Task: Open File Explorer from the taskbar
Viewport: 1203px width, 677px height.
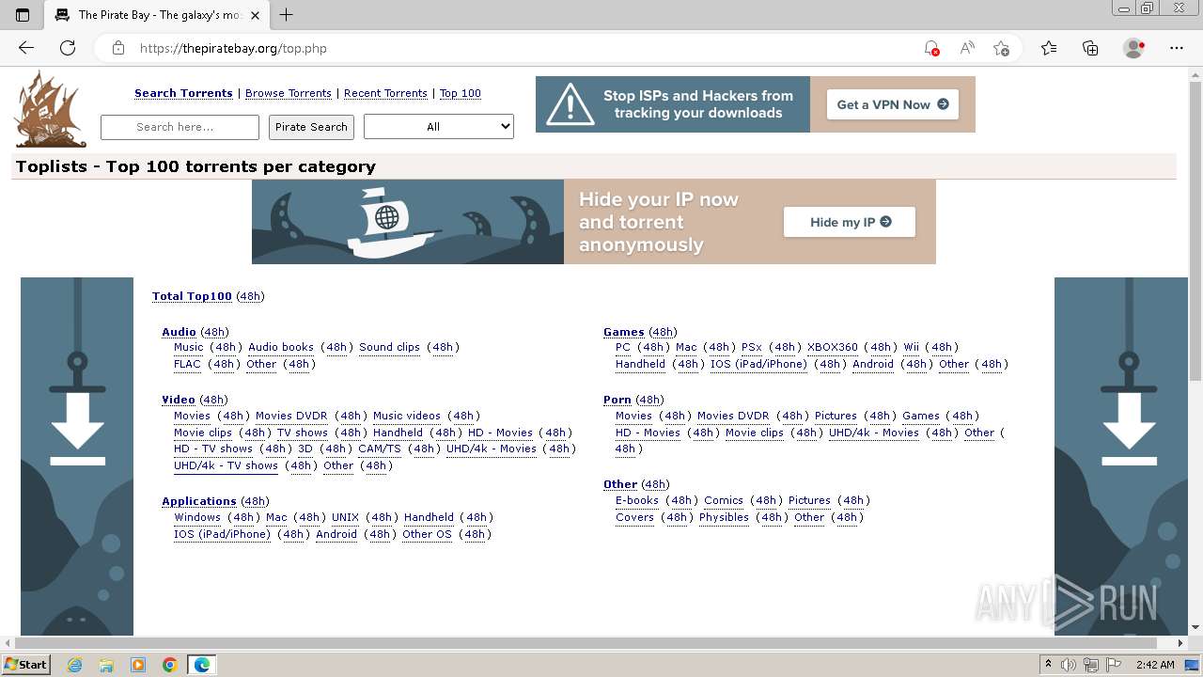Action: click(x=106, y=665)
